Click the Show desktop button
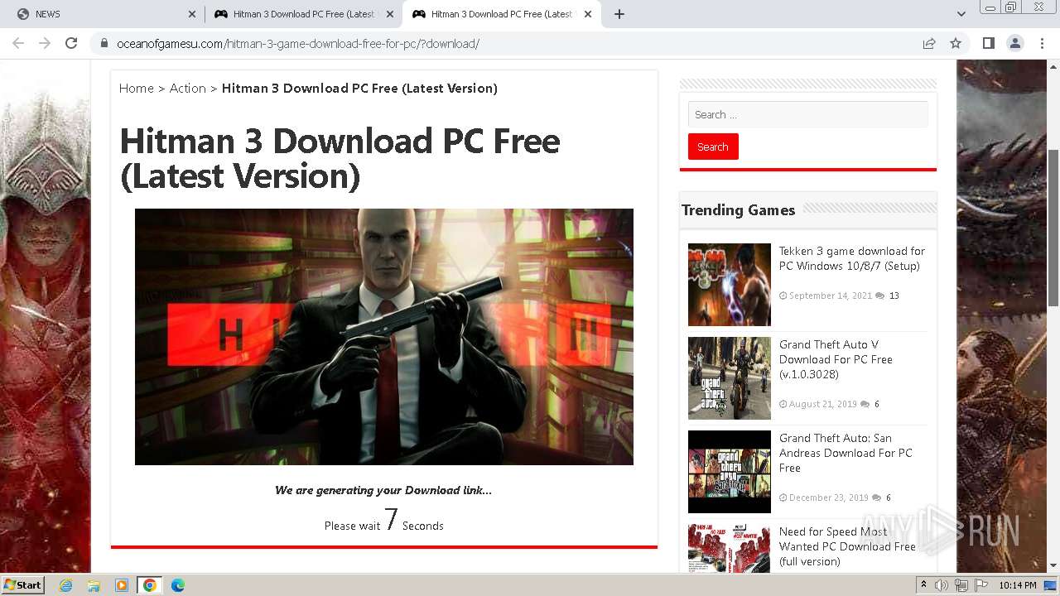 1051,585
